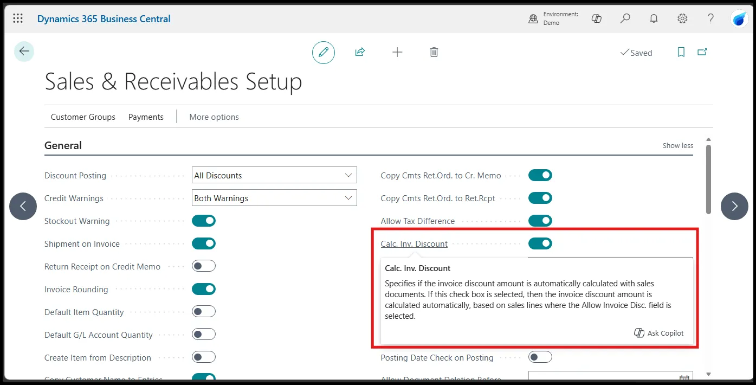Toggle Shipment on Invoice switch
The height and width of the screenshot is (385, 756).
(204, 243)
